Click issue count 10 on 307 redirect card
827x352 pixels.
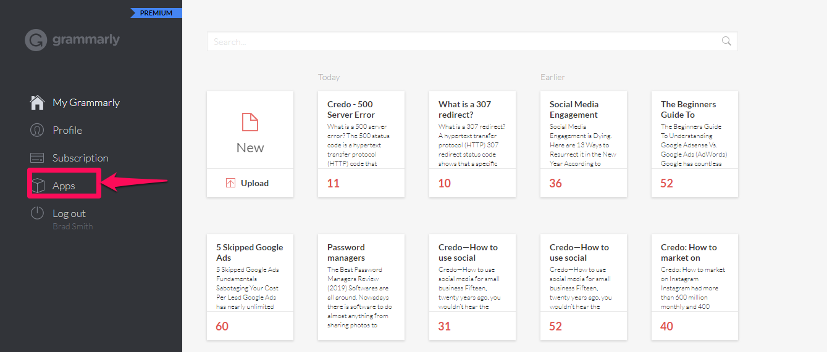(445, 183)
